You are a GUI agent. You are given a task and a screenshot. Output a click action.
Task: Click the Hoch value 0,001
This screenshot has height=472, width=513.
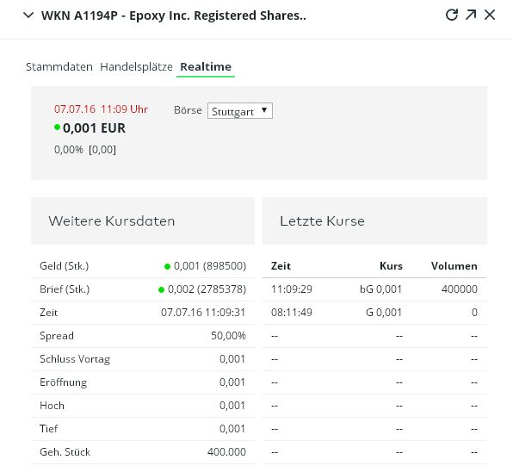pos(232,405)
